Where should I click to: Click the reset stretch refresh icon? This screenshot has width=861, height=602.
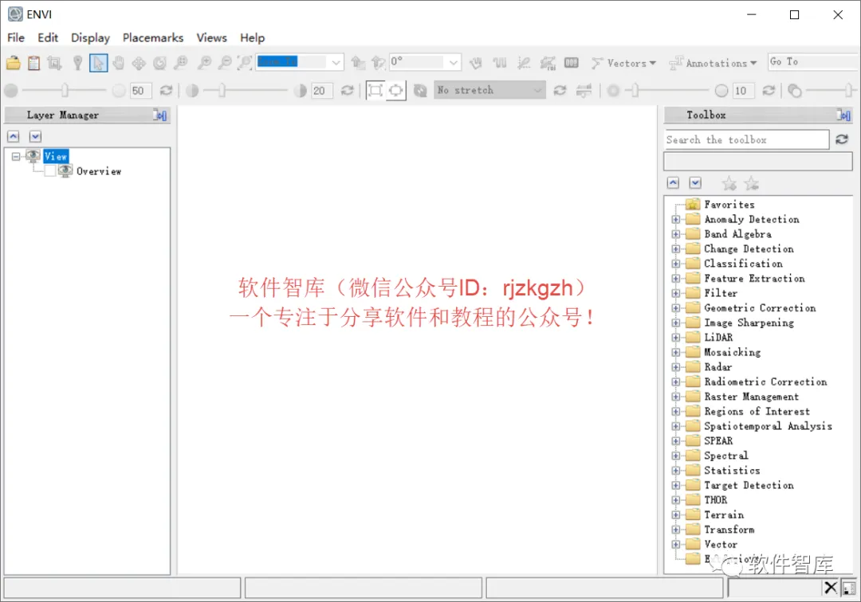click(560, 90)
